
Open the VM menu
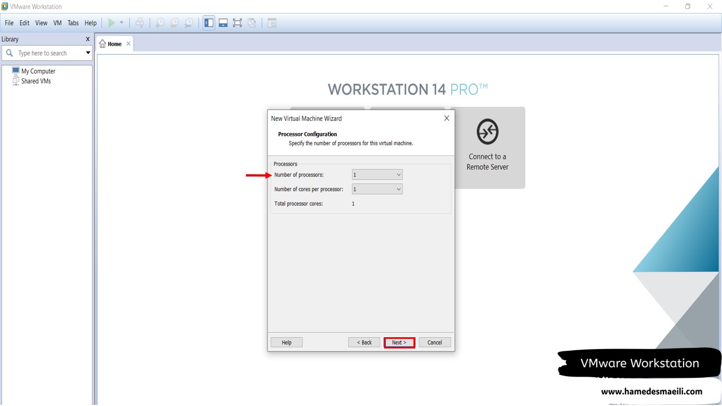tap(58, 23)
